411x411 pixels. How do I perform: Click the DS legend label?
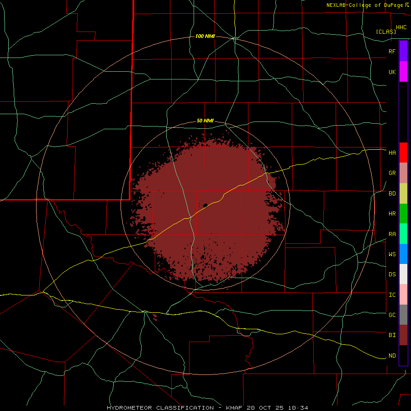[x=392, y=274]
